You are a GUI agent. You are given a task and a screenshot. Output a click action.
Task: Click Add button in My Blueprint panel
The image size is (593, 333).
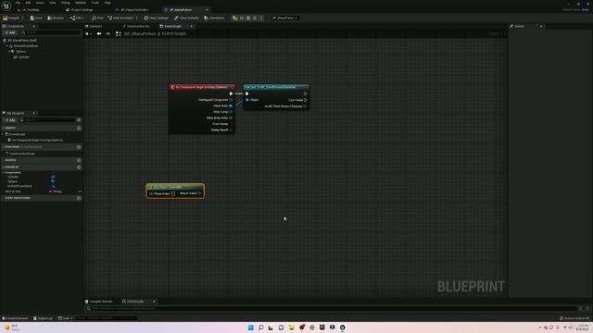click(10, 120)
